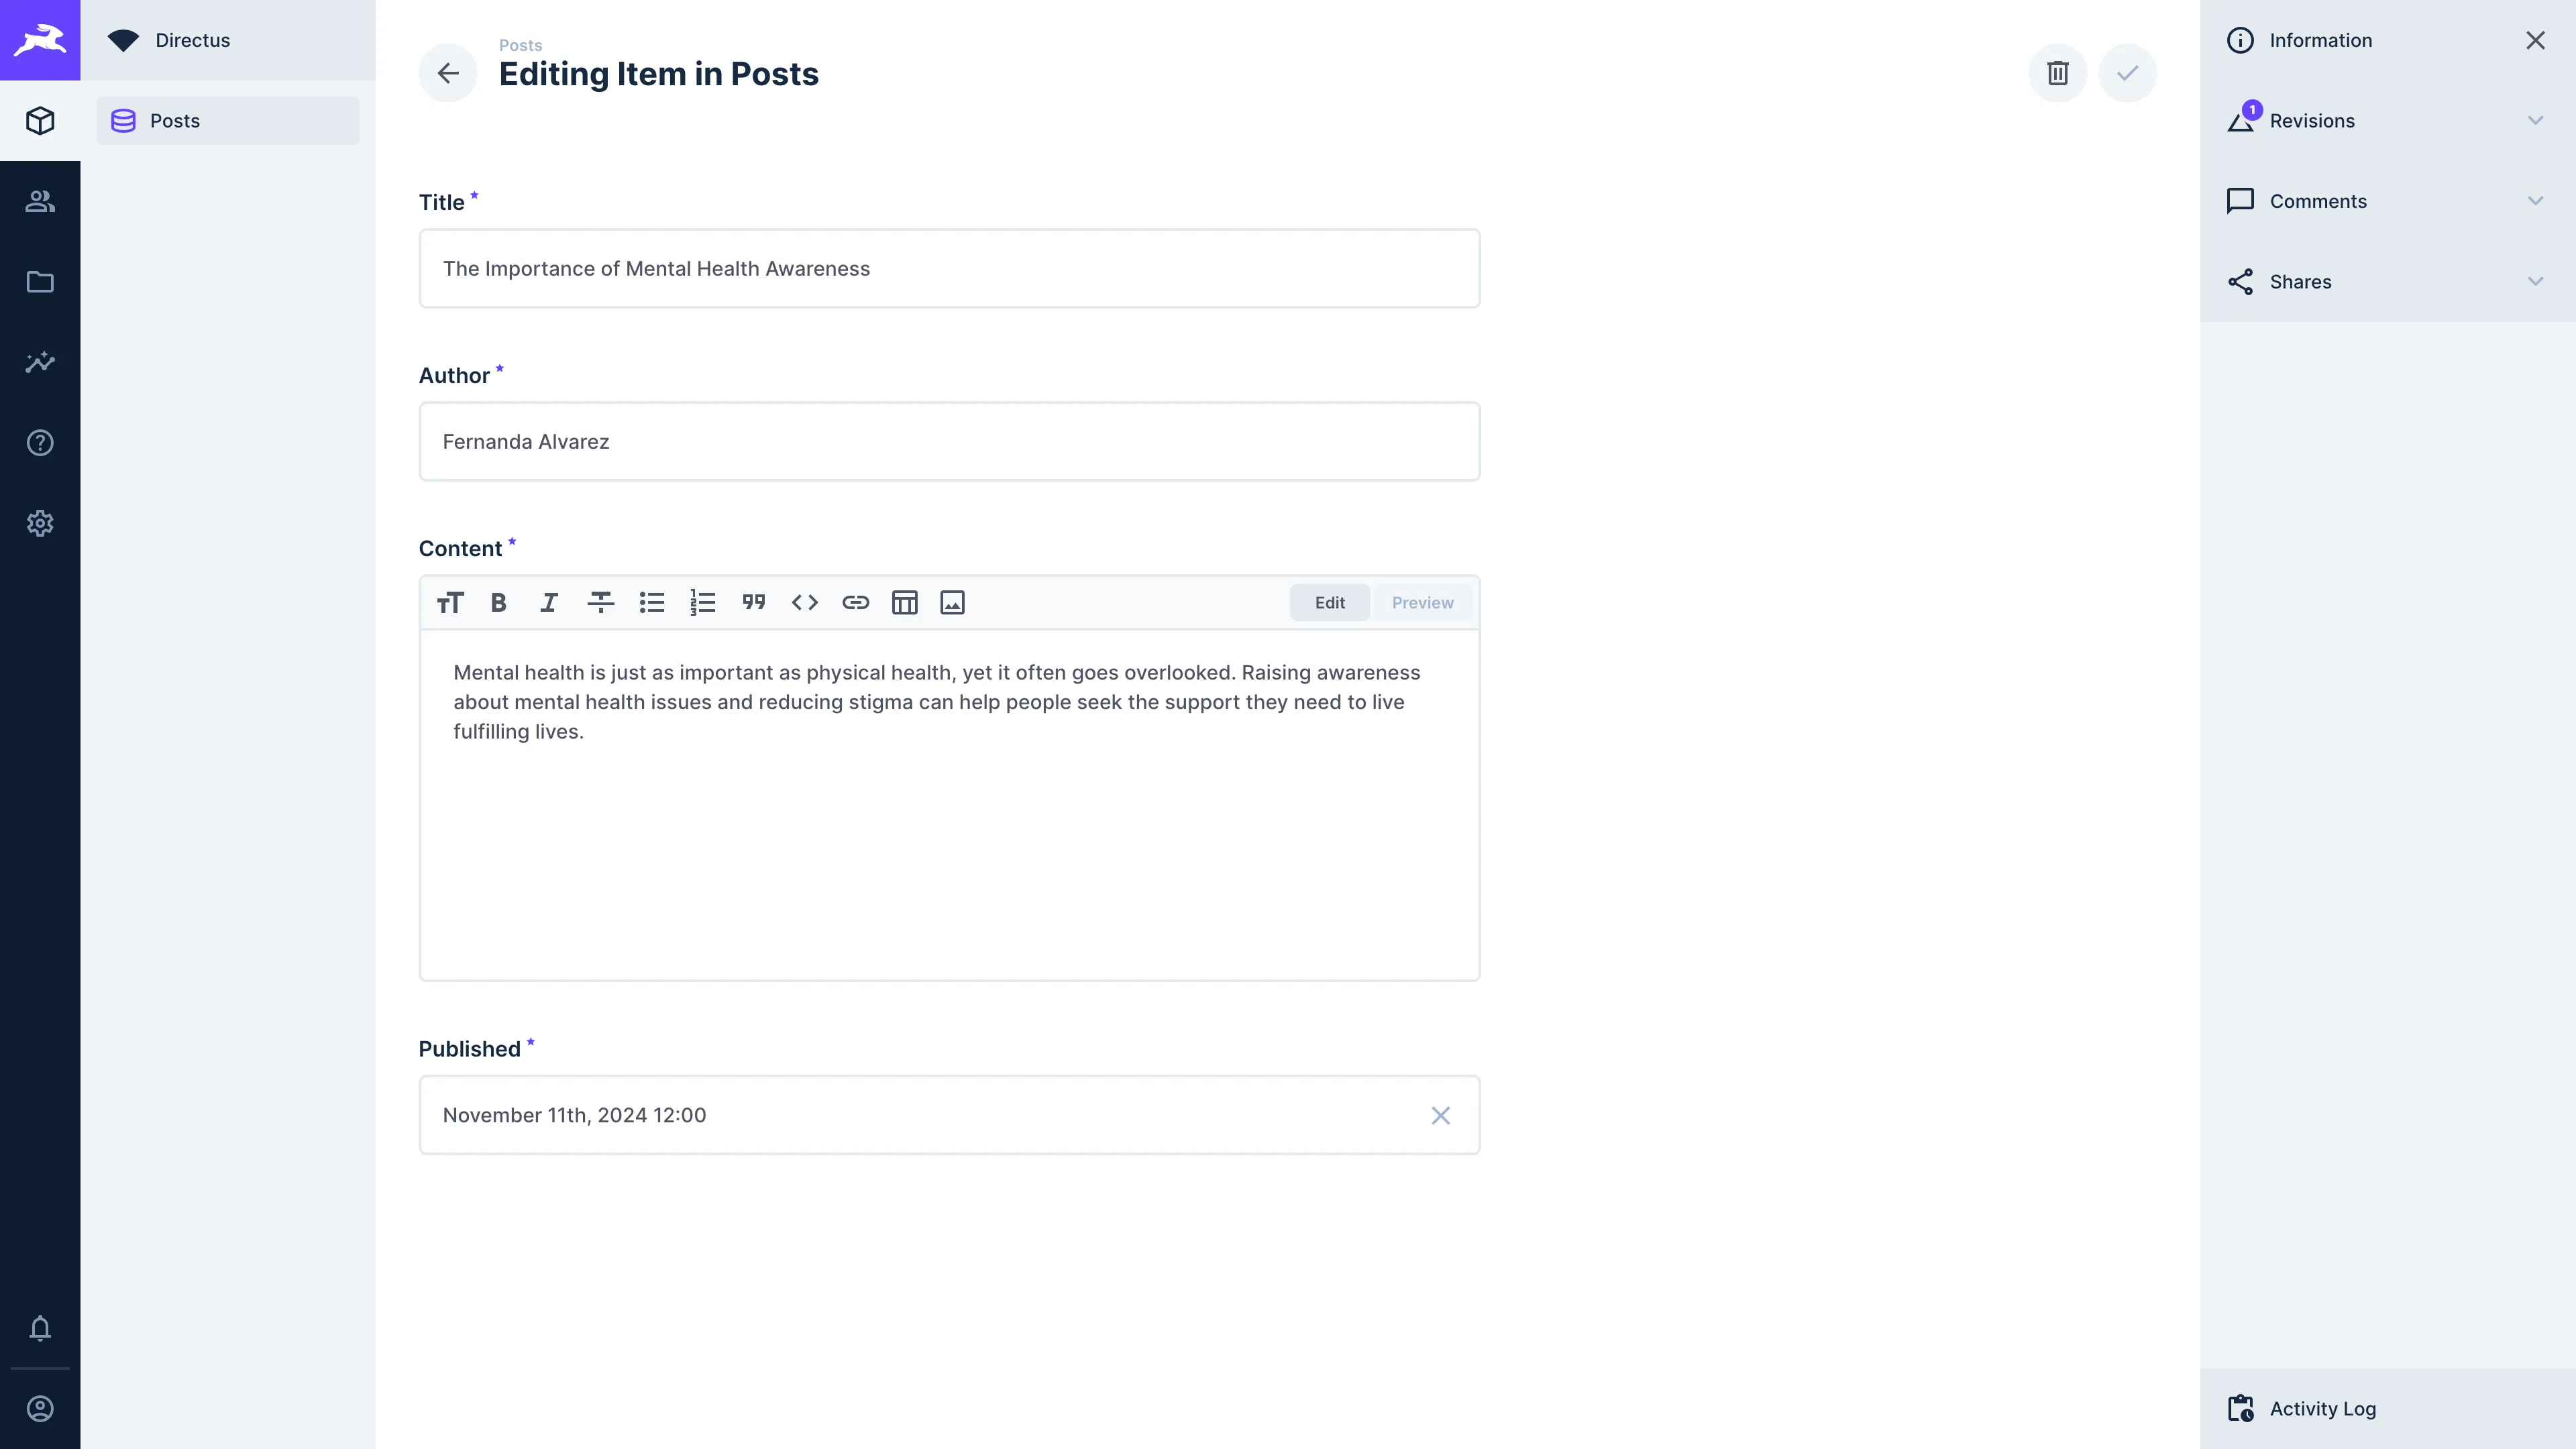Insert a code block in Content
Viewport: 2576px width, 1449px height.
click(x=804, y=602)
